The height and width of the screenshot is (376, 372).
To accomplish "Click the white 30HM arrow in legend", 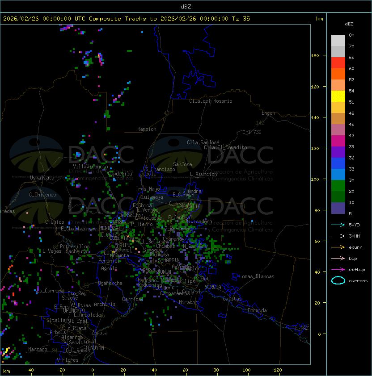I will pyautogui.click(x=338, y=236).
